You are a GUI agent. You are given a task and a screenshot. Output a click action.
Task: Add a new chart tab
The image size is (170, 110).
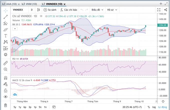(x=161, y=4)
